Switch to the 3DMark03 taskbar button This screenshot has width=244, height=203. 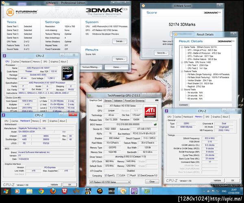[x=123, y=191]
